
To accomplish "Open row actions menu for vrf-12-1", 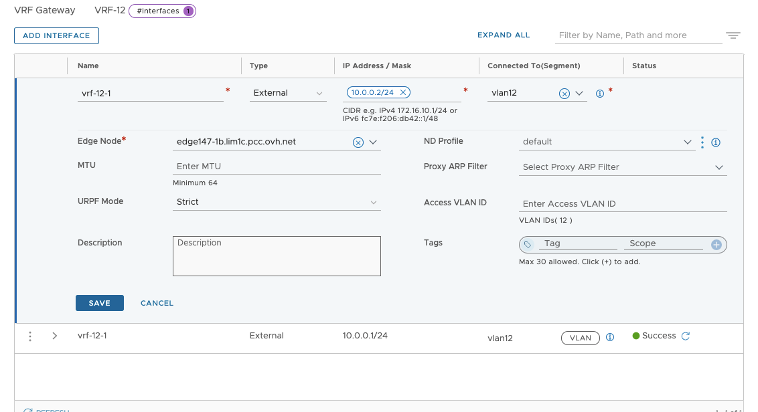I will [x=30, y=336].
